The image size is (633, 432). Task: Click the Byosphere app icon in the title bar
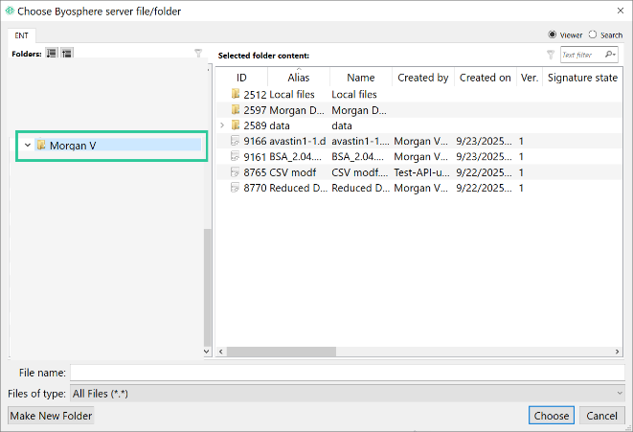10,11
